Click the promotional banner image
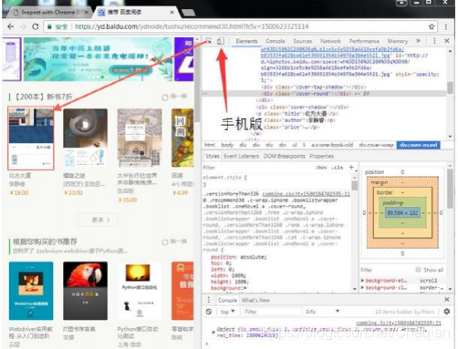The image size is (458, 349). [99, 59]
